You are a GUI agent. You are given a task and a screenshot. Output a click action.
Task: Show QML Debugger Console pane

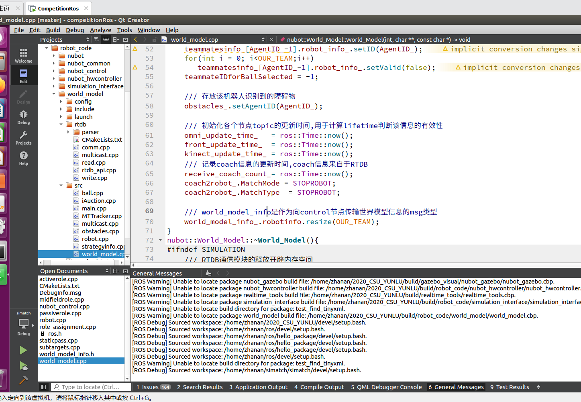[386, 387]
